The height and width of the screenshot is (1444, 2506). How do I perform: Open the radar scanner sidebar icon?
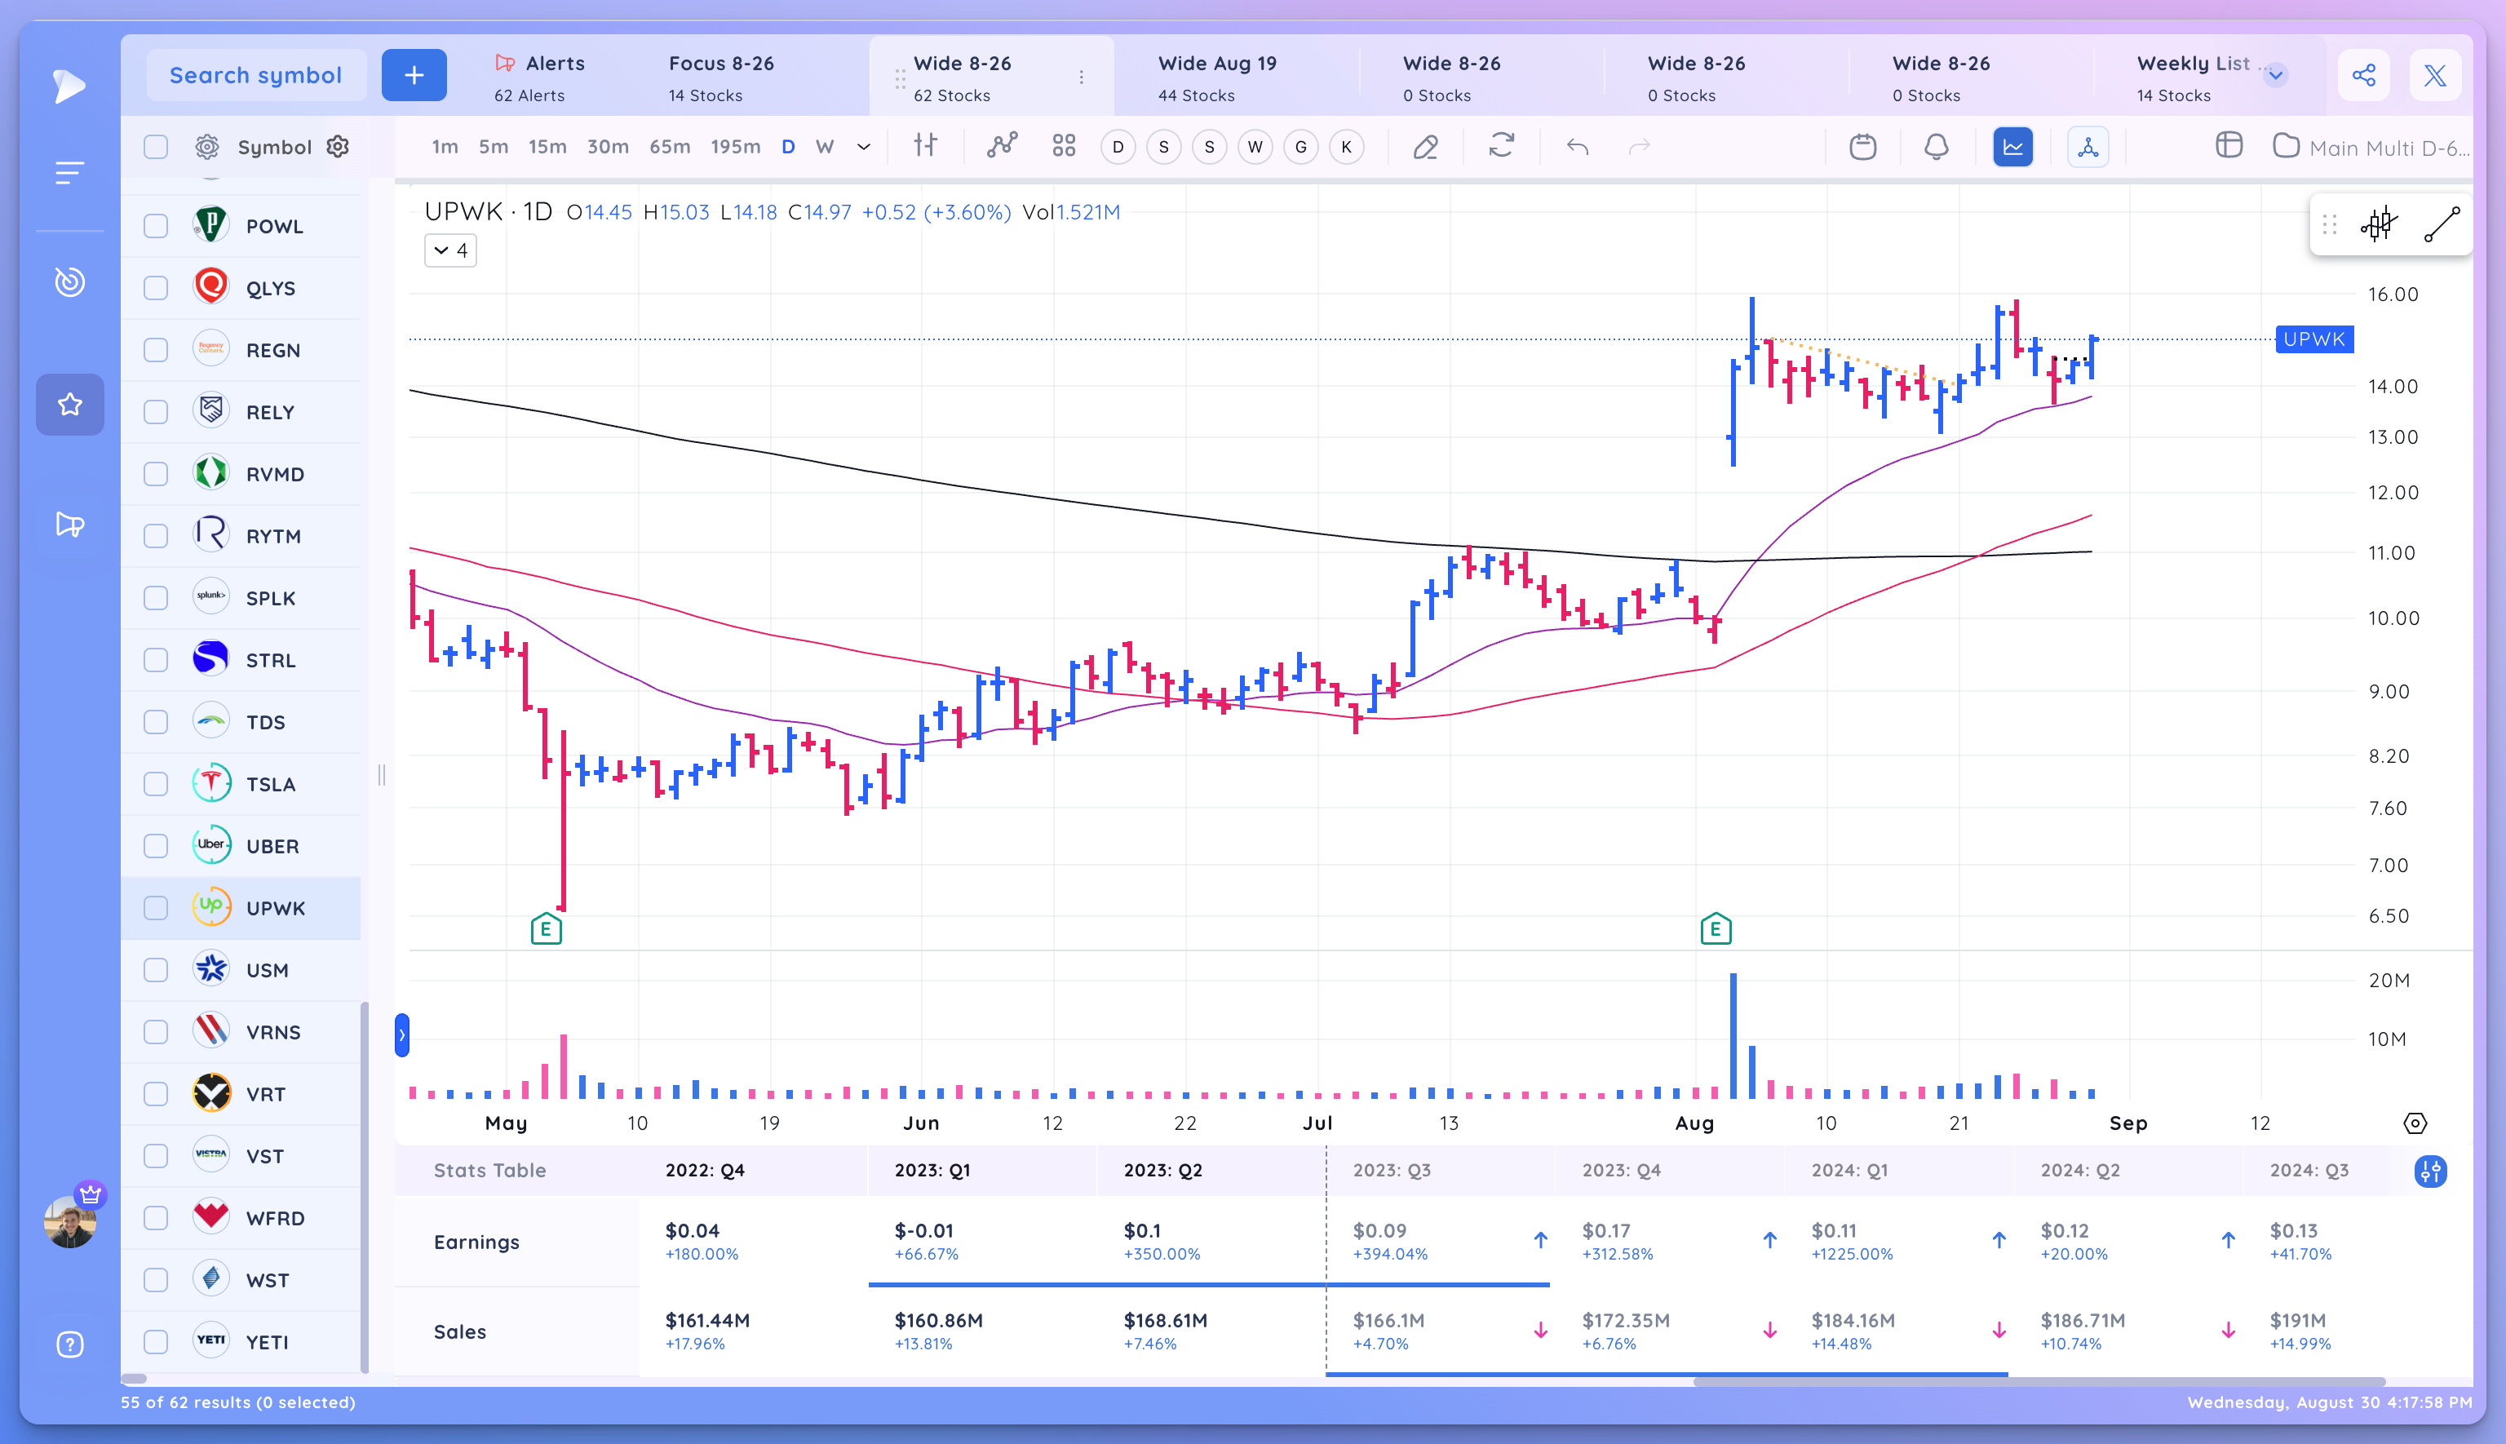pos(69,281)
